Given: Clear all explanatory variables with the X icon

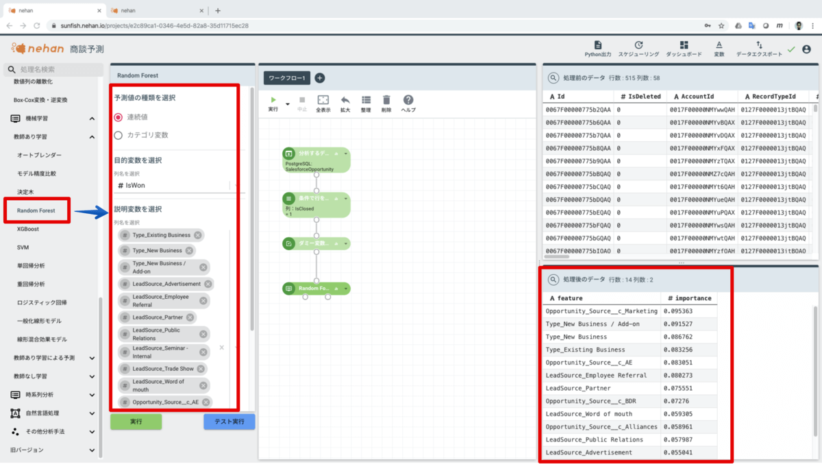Looking at the screenshot, I should click(222, 347).
